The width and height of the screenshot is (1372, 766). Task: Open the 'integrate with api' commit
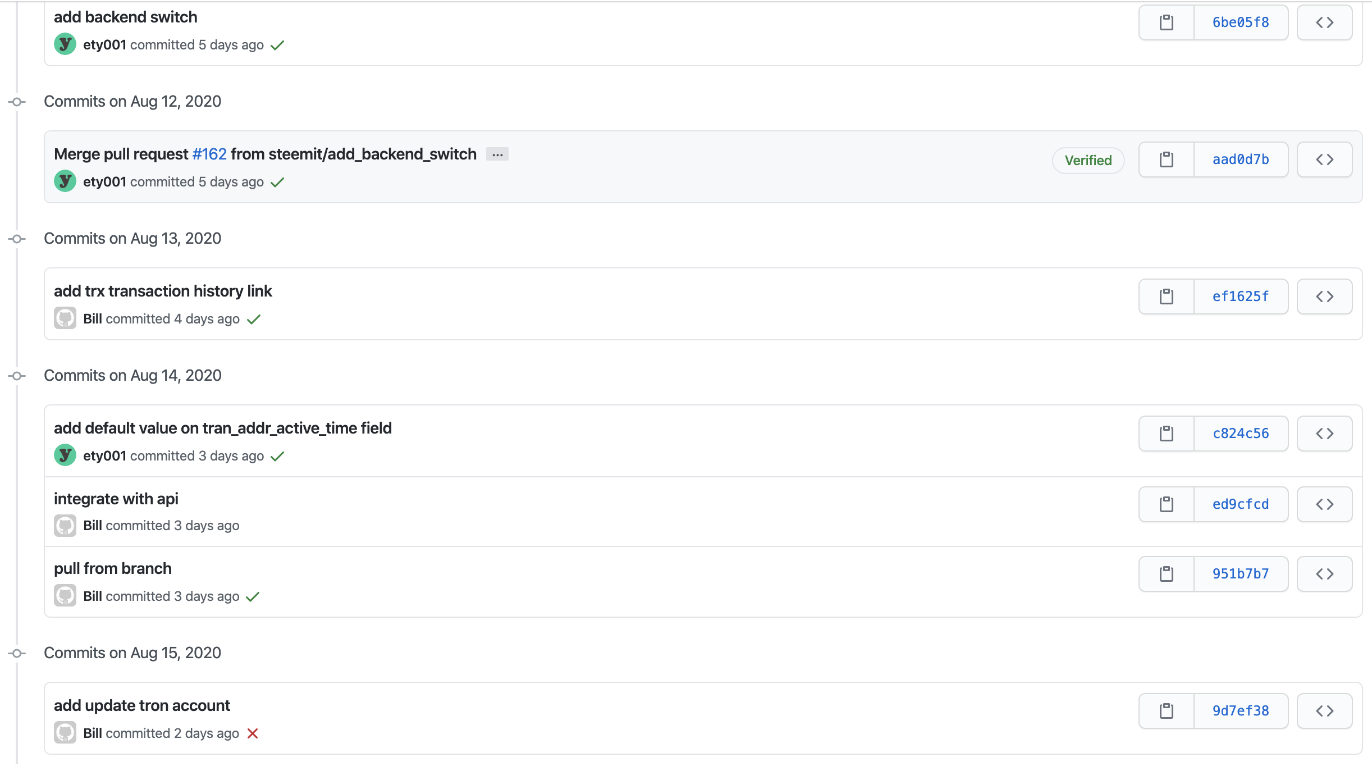(116, 499)
